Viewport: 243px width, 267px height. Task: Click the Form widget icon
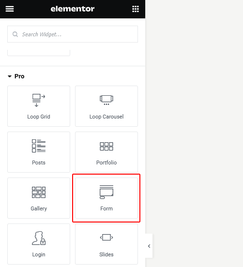click(106, 192)
